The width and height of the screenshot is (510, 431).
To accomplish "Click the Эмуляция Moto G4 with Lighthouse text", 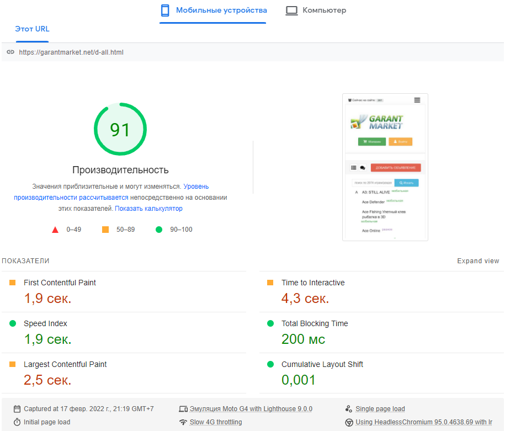I will pos(251,409).
